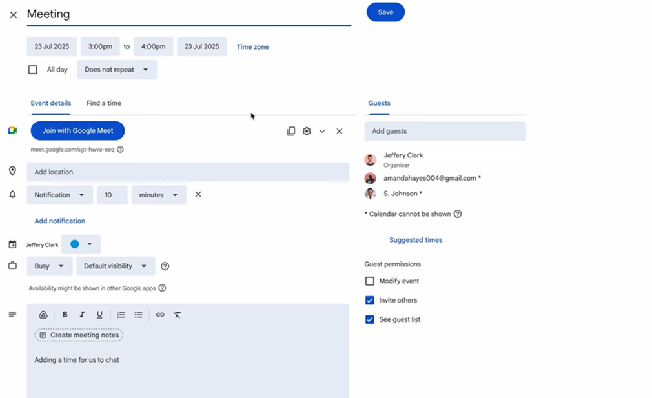The width and height of the screenshot is (652, 398).
Task: Change notification units from minutes
Action: [158, 195]
